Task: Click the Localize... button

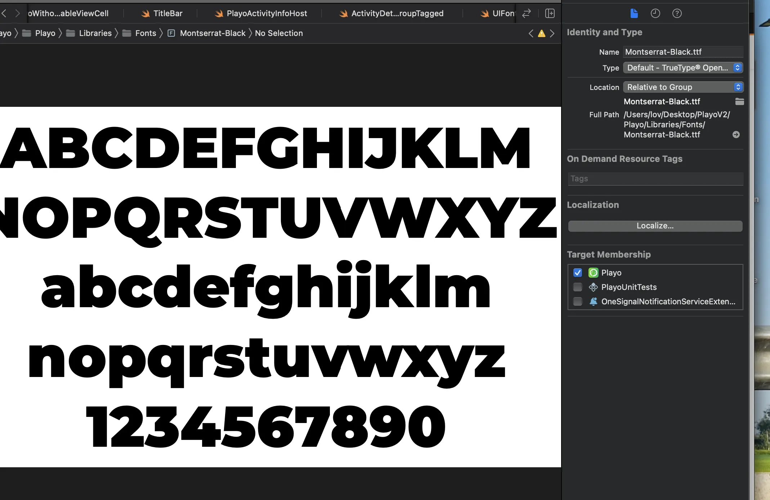Action: (x=655, y=226)
